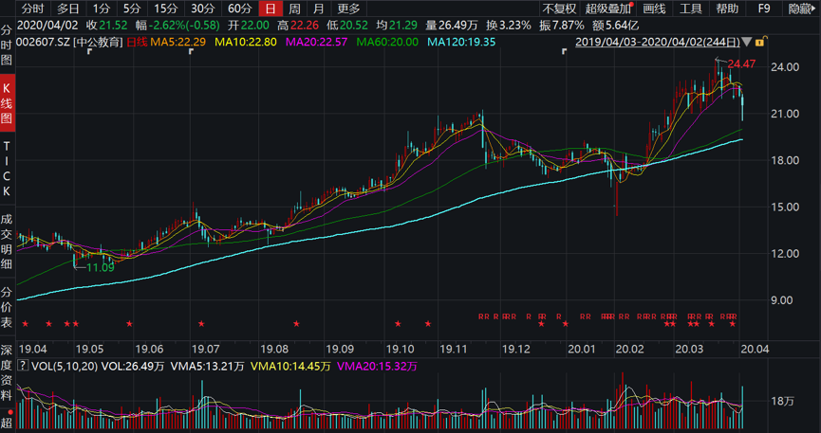This screenshot has height=433, width=821.
Task: Click the 2019/04/03-2020/04/02 date range link
Action: 659,43
